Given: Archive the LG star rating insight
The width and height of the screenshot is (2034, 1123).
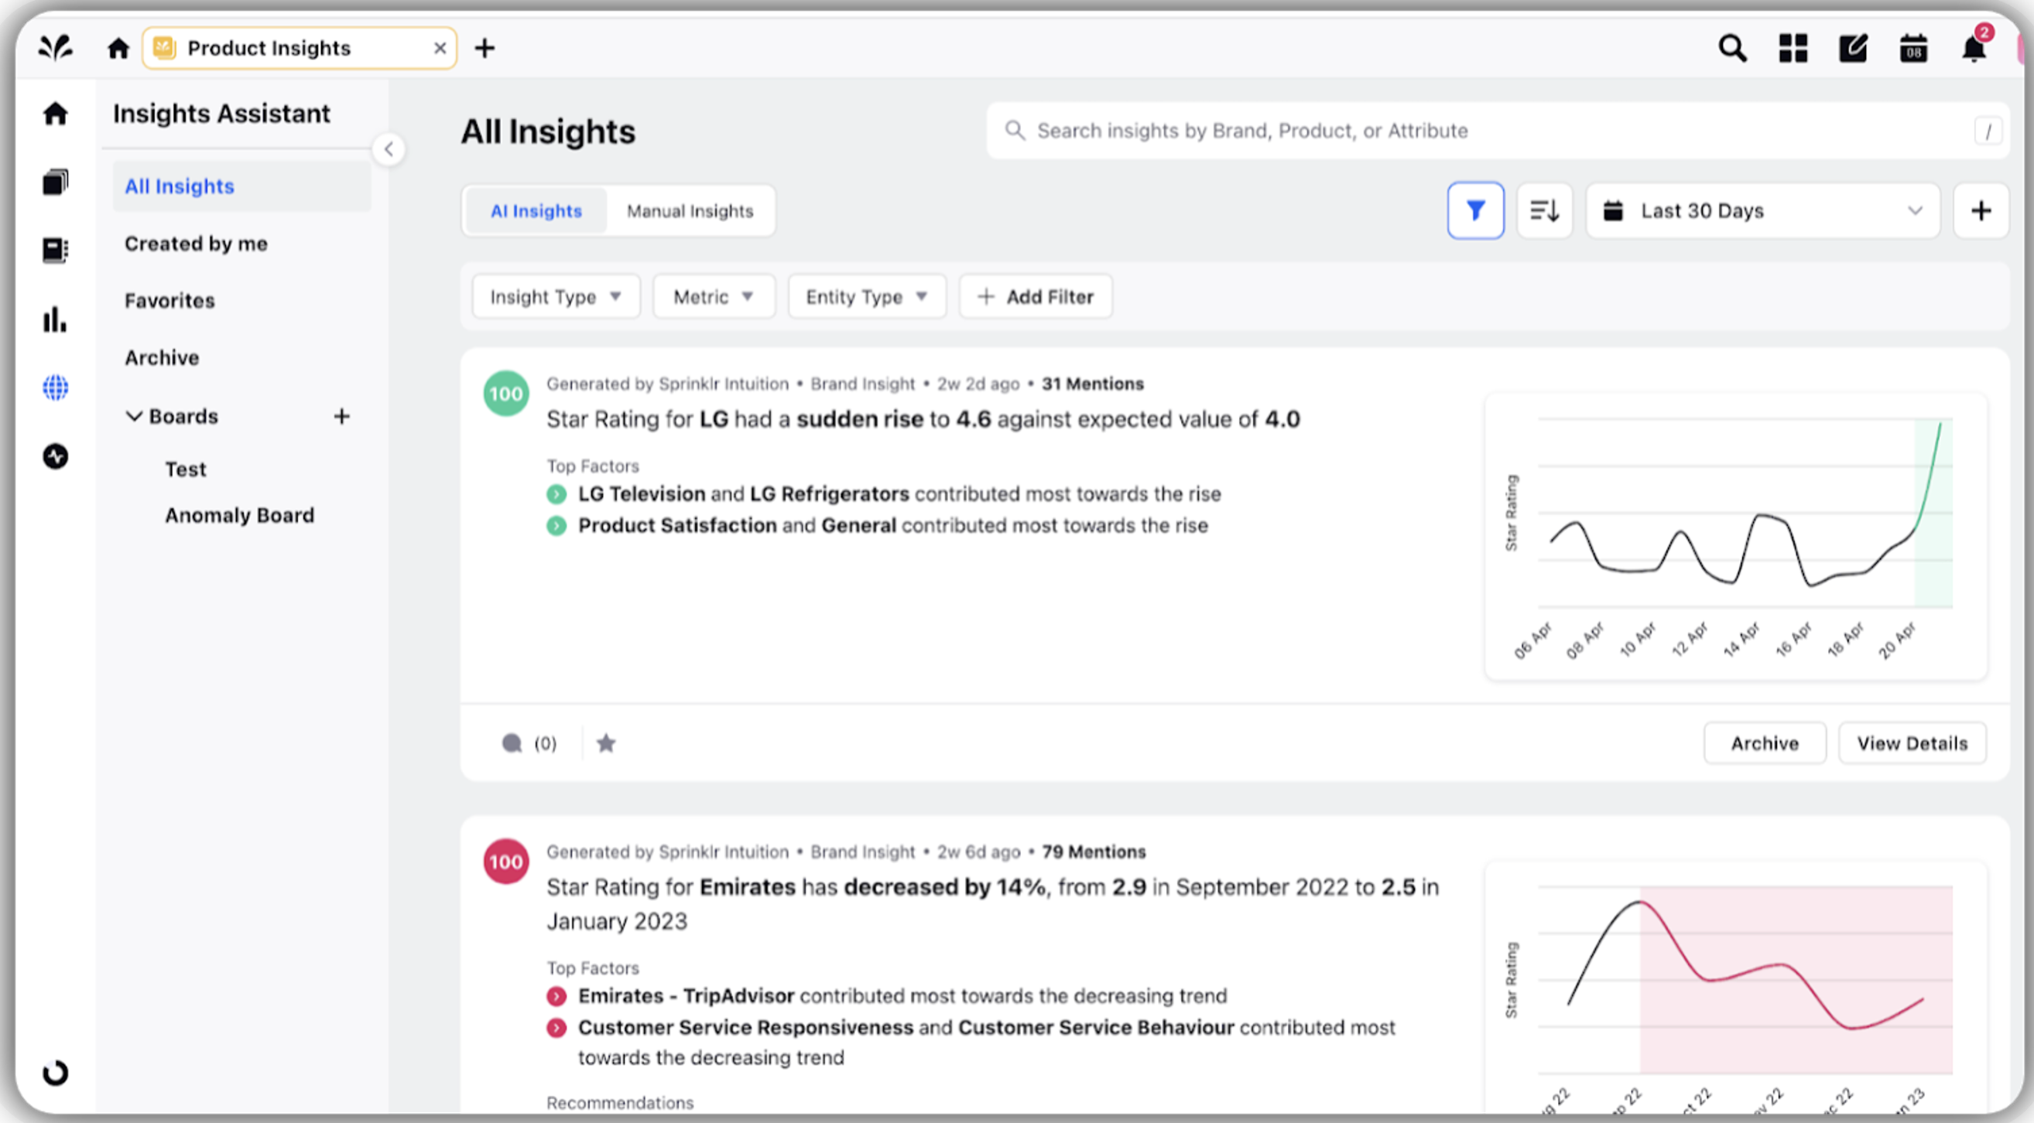Looking at the screenshot, I should coord(1764,743).
